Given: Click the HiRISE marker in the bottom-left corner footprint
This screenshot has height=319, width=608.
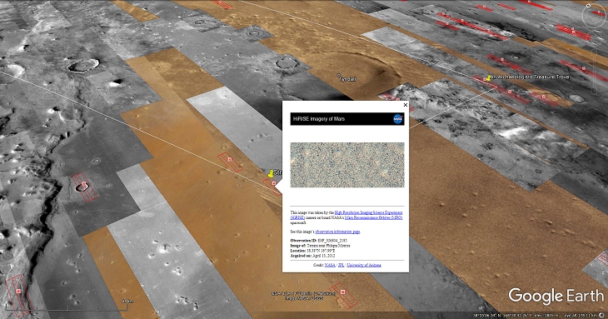Looking at the screenshot, I should click(x=18, y=291).
